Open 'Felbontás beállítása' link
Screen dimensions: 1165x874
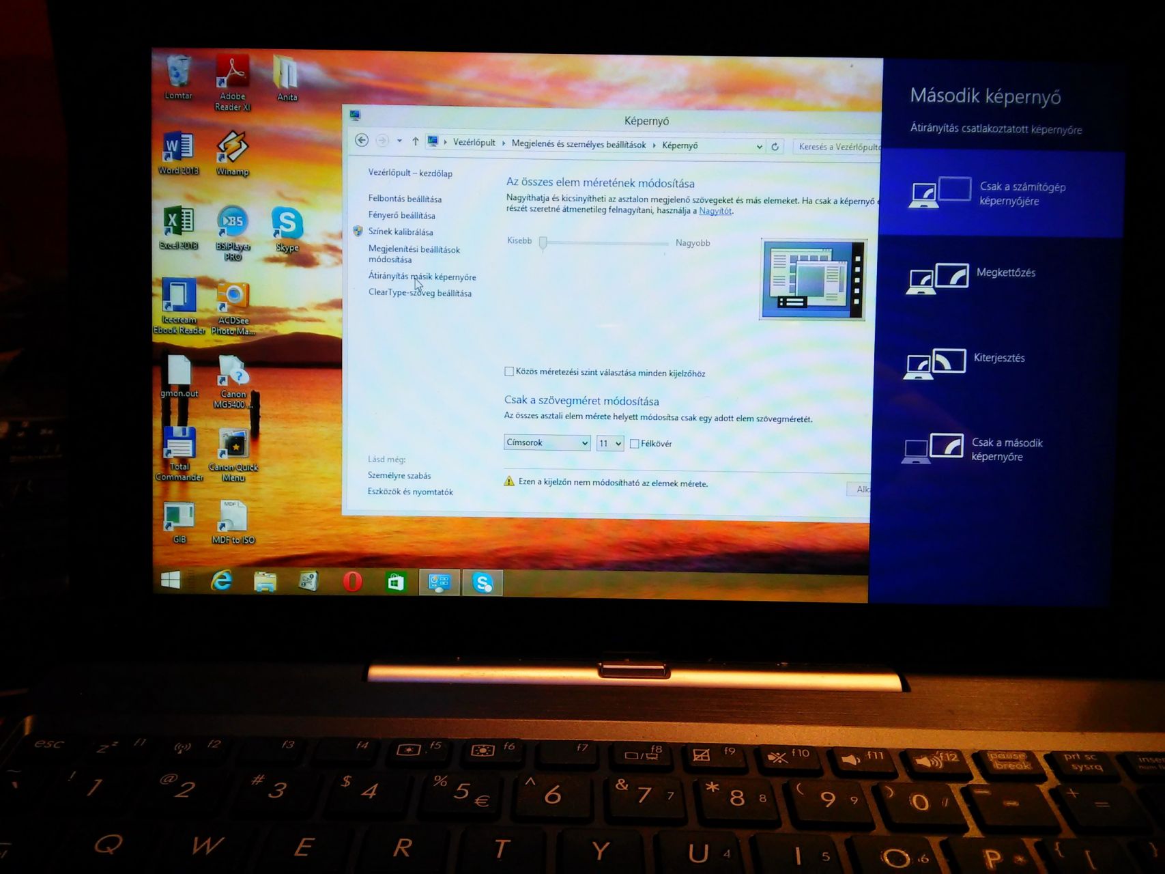pyautogui.click(x=405, y=199)
